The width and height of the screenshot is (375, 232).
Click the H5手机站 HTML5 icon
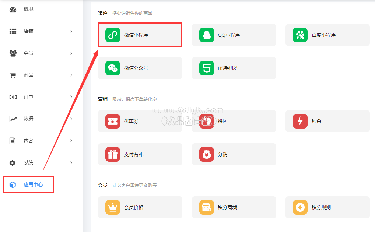pyautogui.click(x=207, y=68)
